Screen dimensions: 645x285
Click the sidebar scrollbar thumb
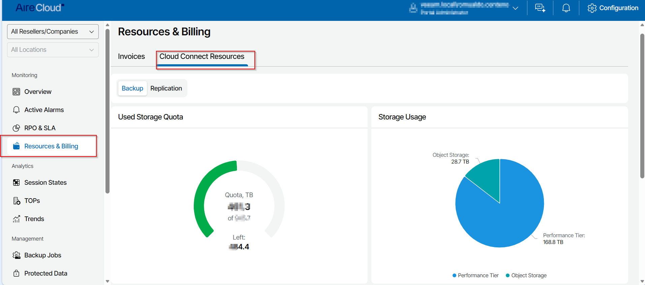tap(107, 111)
